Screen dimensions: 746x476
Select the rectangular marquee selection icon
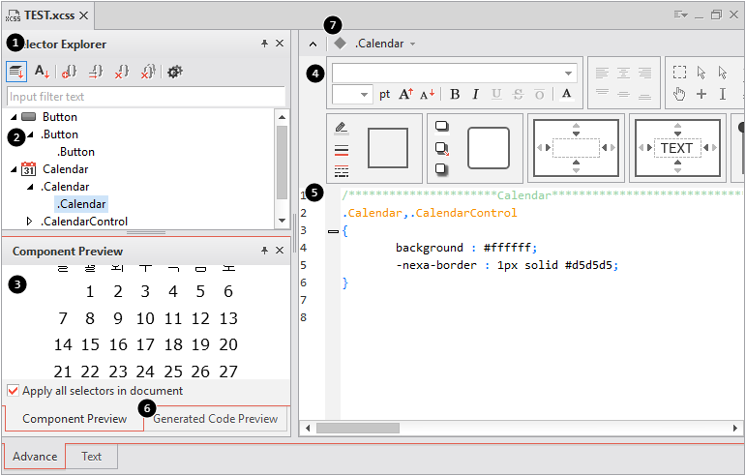pyautogui.click(x=679, y=73)
